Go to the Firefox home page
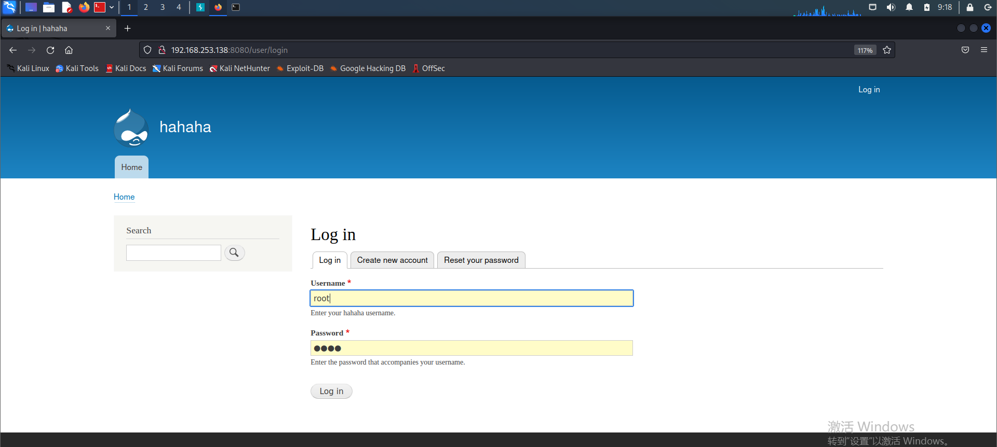Image resolution: width=997 pixels, height=447 pixels. (x=69, y=50)
